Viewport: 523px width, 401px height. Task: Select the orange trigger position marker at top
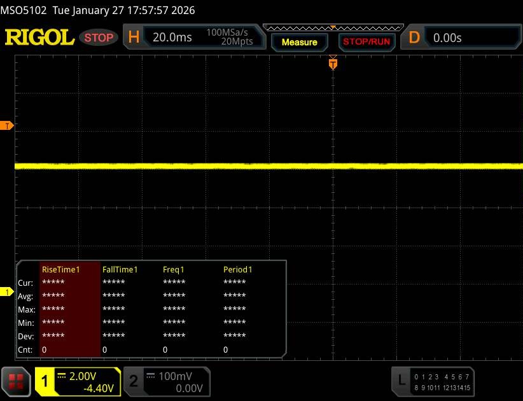[x=332, y=64]
